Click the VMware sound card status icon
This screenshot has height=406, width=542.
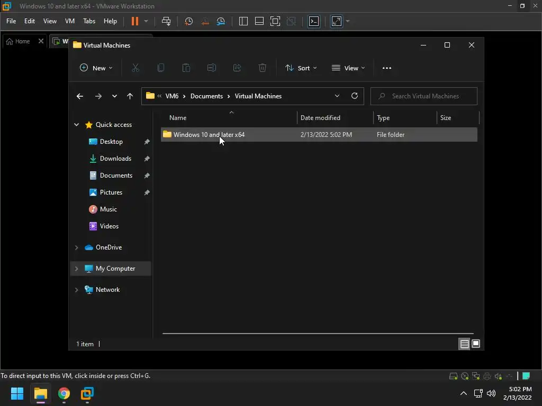click(498, 376)
